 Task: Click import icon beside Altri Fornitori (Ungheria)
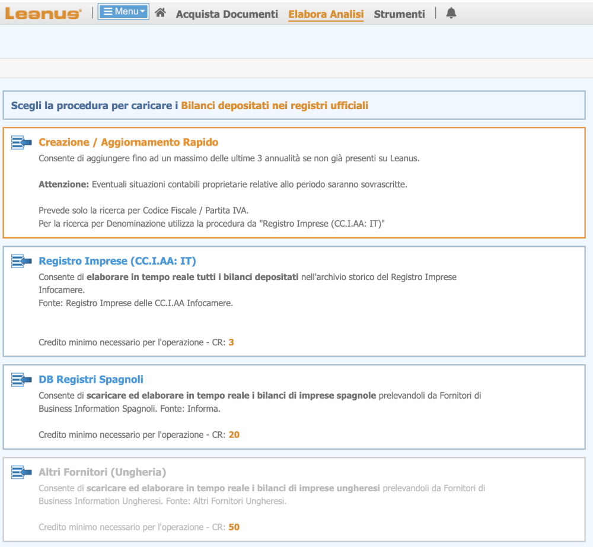[21, 472]
